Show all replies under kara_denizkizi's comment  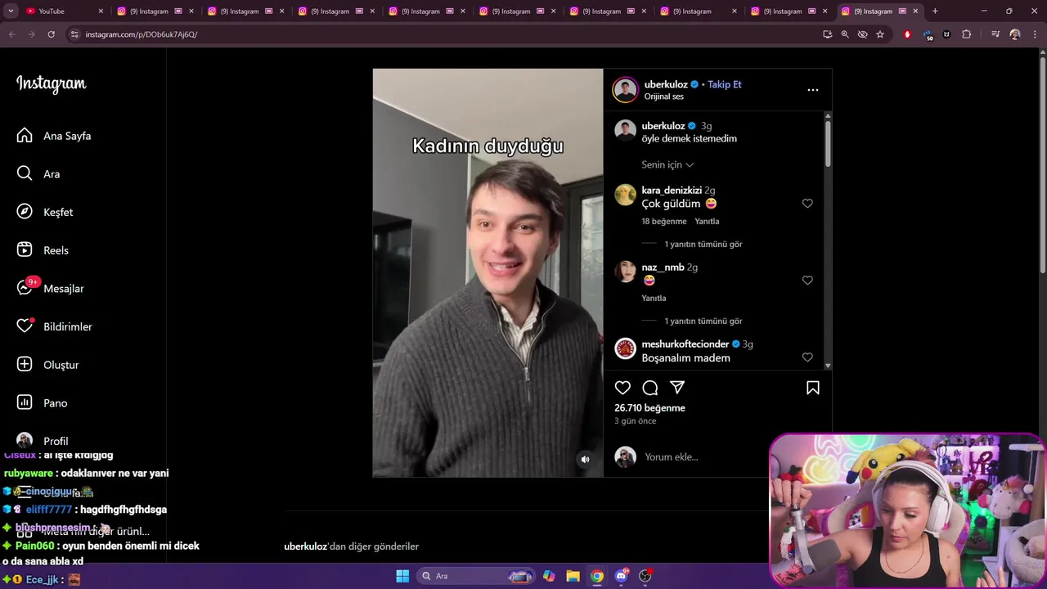click(703, 244)
